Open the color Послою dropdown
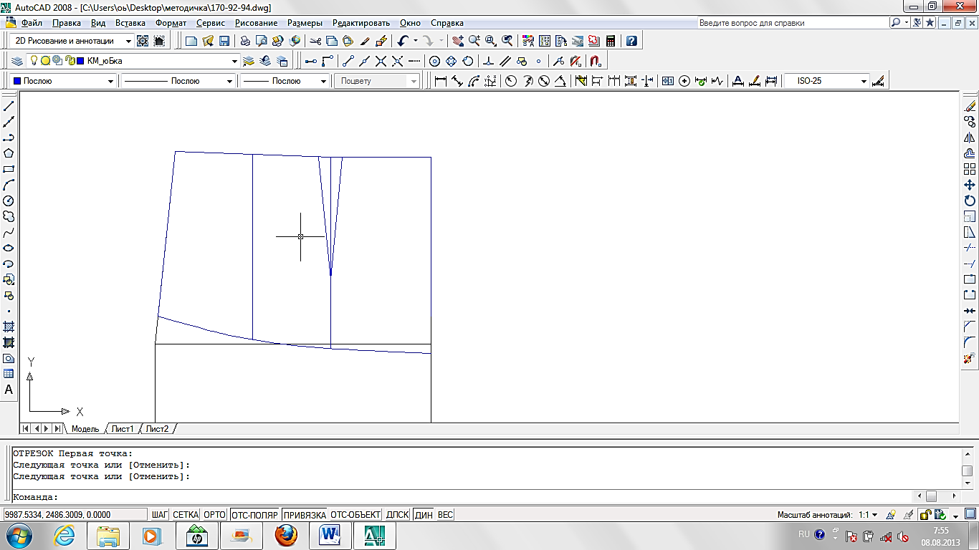The image size is (979, 550). point(111,81)
